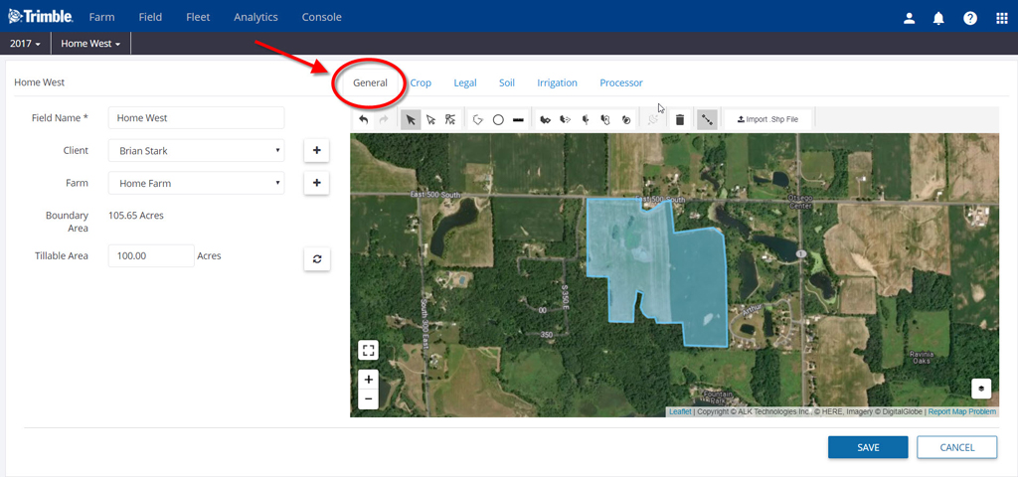Open the map layers selector
This screenshot has height=477, width=1018.
pos(982,389)
